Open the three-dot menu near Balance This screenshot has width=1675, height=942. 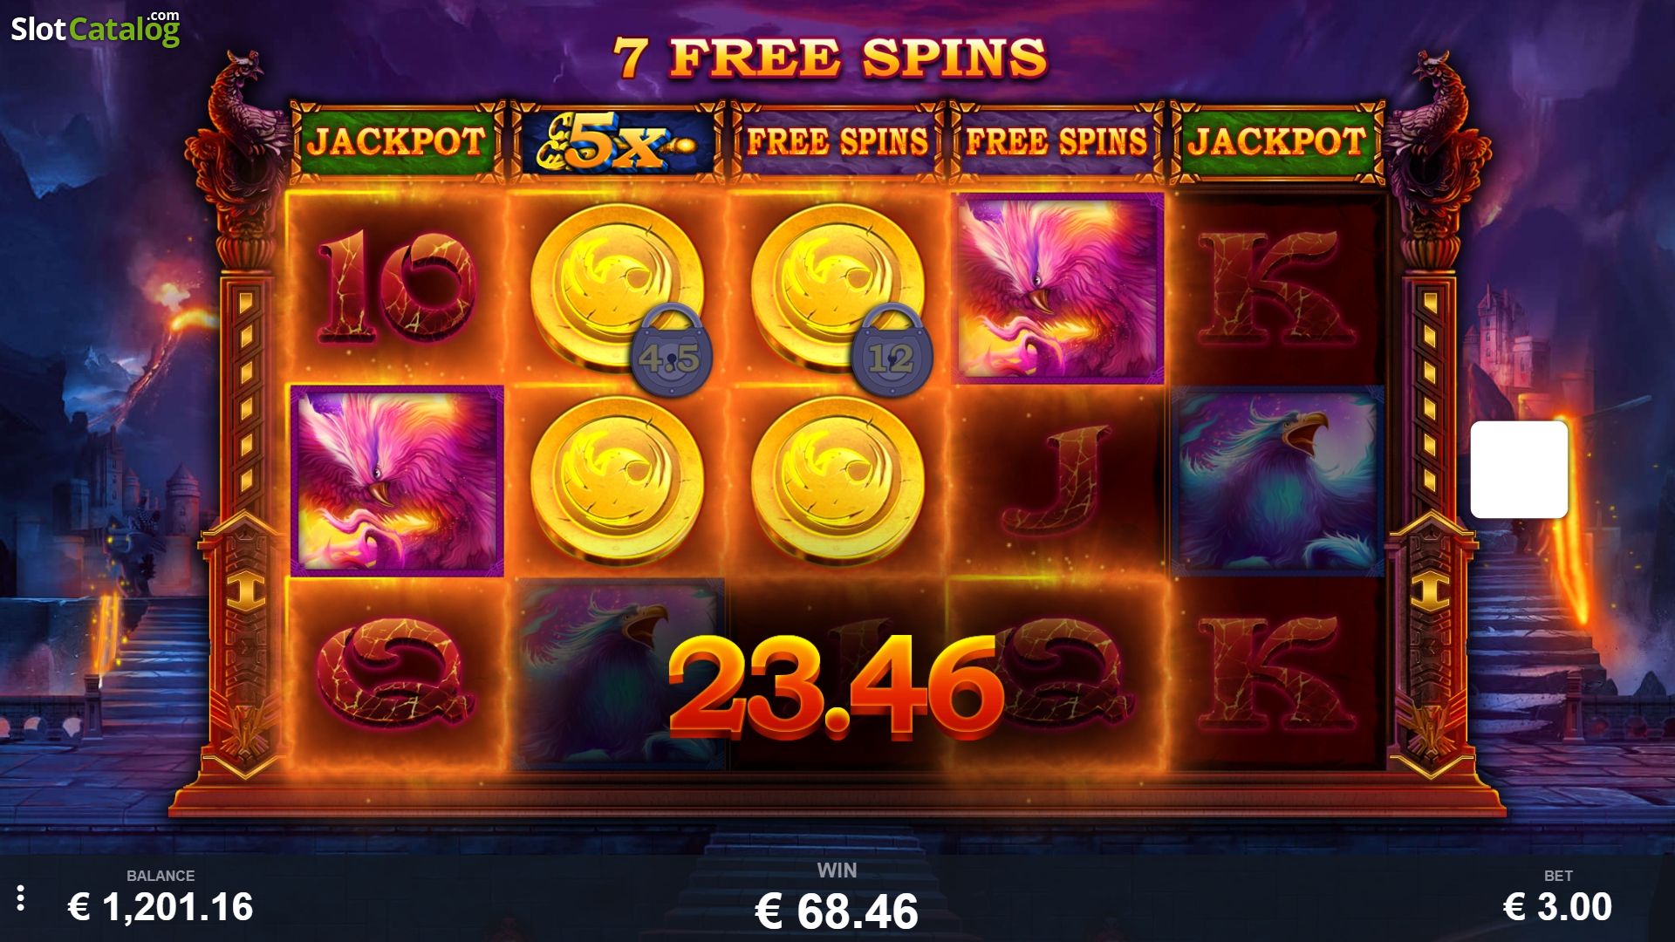coord(20,898)
